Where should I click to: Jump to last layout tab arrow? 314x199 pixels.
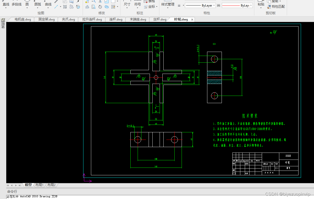(20, 185)
